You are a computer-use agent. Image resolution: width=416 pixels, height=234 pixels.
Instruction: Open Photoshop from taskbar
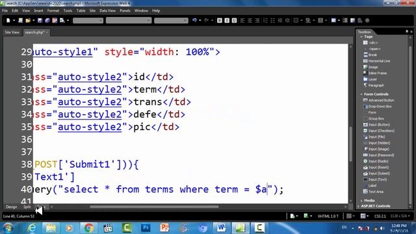tap(146, 228)
